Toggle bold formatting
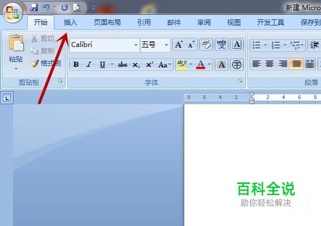Viewport: 321px width, 226px height. [x=76, y=65]
